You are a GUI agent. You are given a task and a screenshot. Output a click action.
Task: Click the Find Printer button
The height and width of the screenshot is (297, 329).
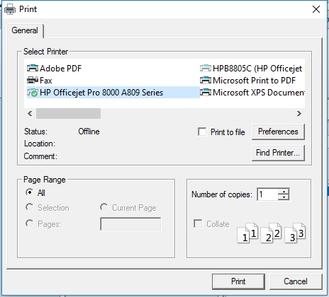click(x=278, y=153)
